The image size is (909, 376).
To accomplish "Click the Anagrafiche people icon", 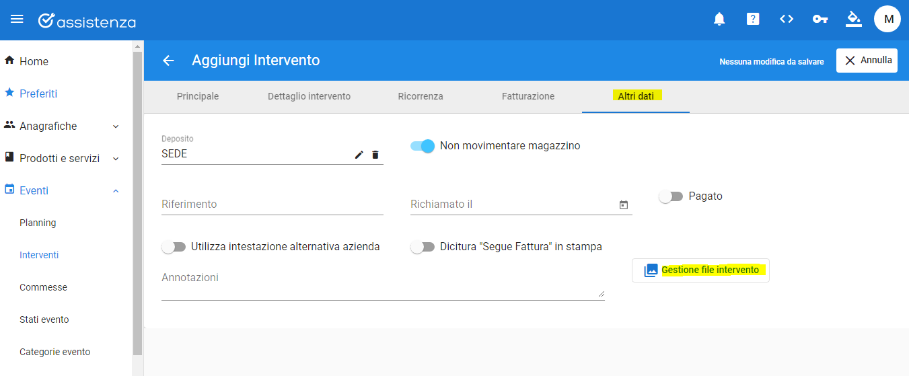I will 9,125.
